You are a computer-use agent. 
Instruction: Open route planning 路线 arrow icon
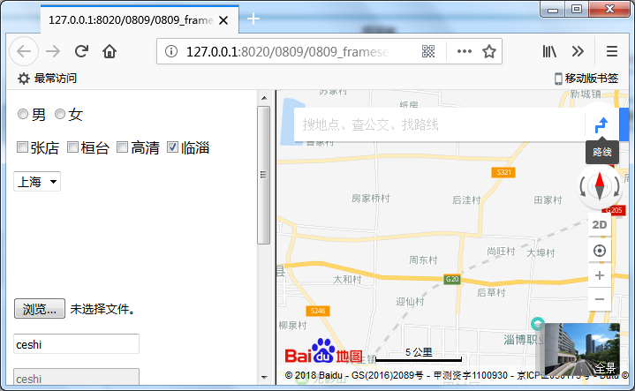tap(601, 124)
